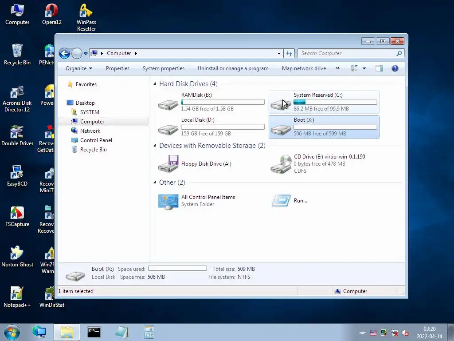Screen dimensions: 454x341
Task: Collapse the Hard Disk Drives group
Action: coord(155,84)
